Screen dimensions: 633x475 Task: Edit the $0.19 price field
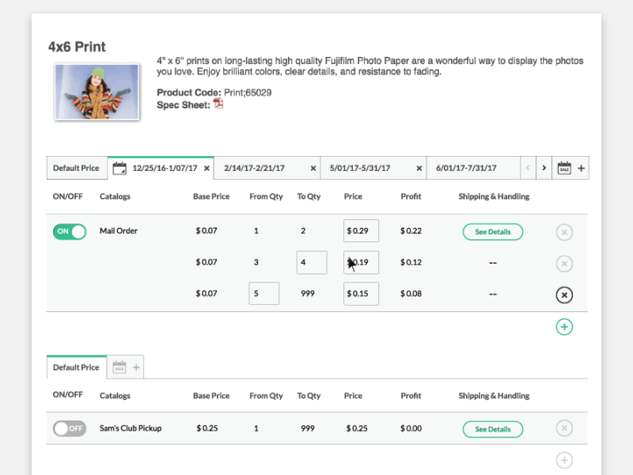point(361,262)
